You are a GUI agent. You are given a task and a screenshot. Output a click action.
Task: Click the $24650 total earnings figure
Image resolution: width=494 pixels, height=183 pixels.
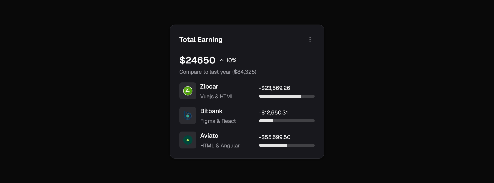coord(197,60)
